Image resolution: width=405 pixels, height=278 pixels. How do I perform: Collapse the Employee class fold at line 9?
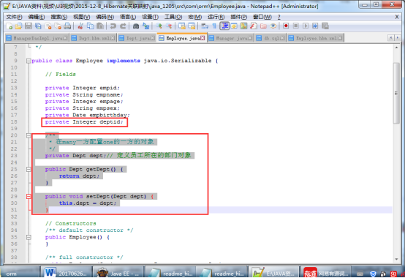pyautogui.click(x=29, y=61)
